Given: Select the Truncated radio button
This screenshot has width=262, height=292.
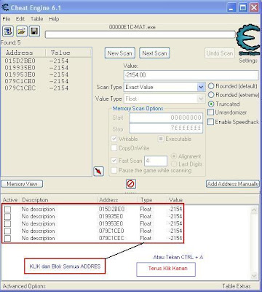Looking at the screenshot, I should coord(211,104).
